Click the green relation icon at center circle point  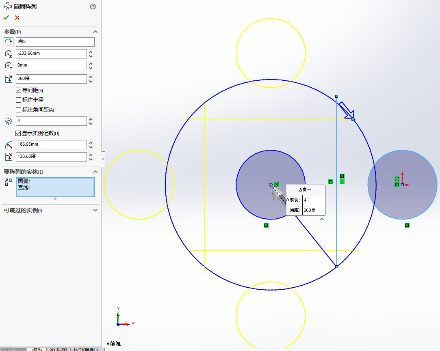(x=276, y=185)
